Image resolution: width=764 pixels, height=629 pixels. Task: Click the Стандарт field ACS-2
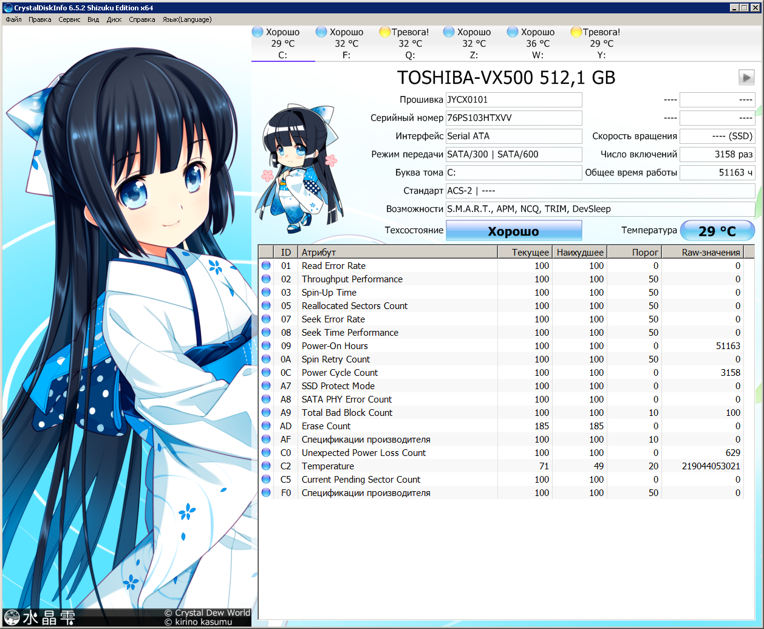tap(601, 191)
